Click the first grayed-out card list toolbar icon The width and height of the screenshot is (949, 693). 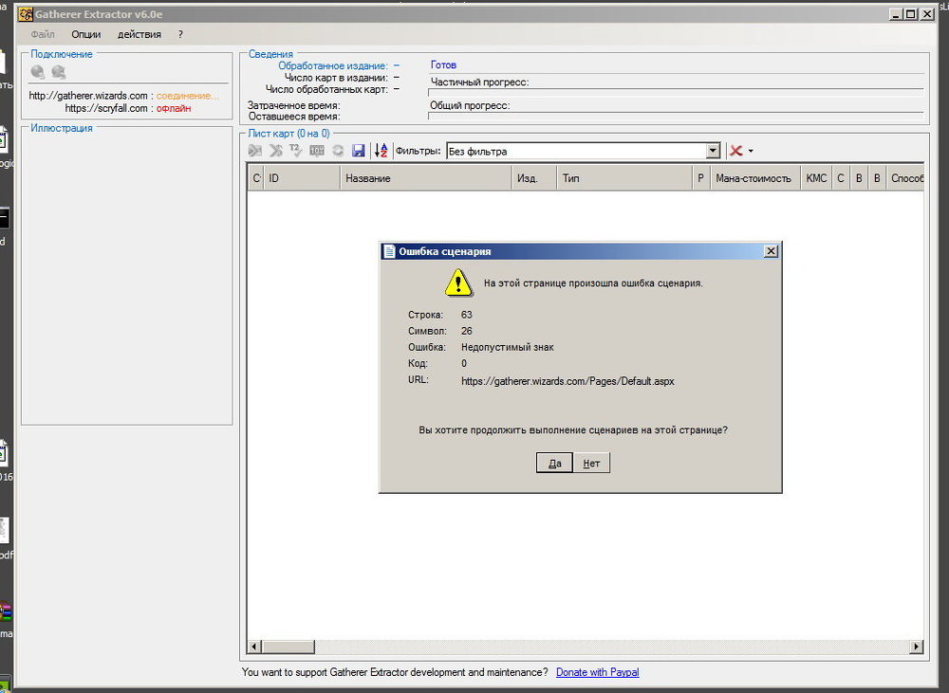(x=254, y=151)
